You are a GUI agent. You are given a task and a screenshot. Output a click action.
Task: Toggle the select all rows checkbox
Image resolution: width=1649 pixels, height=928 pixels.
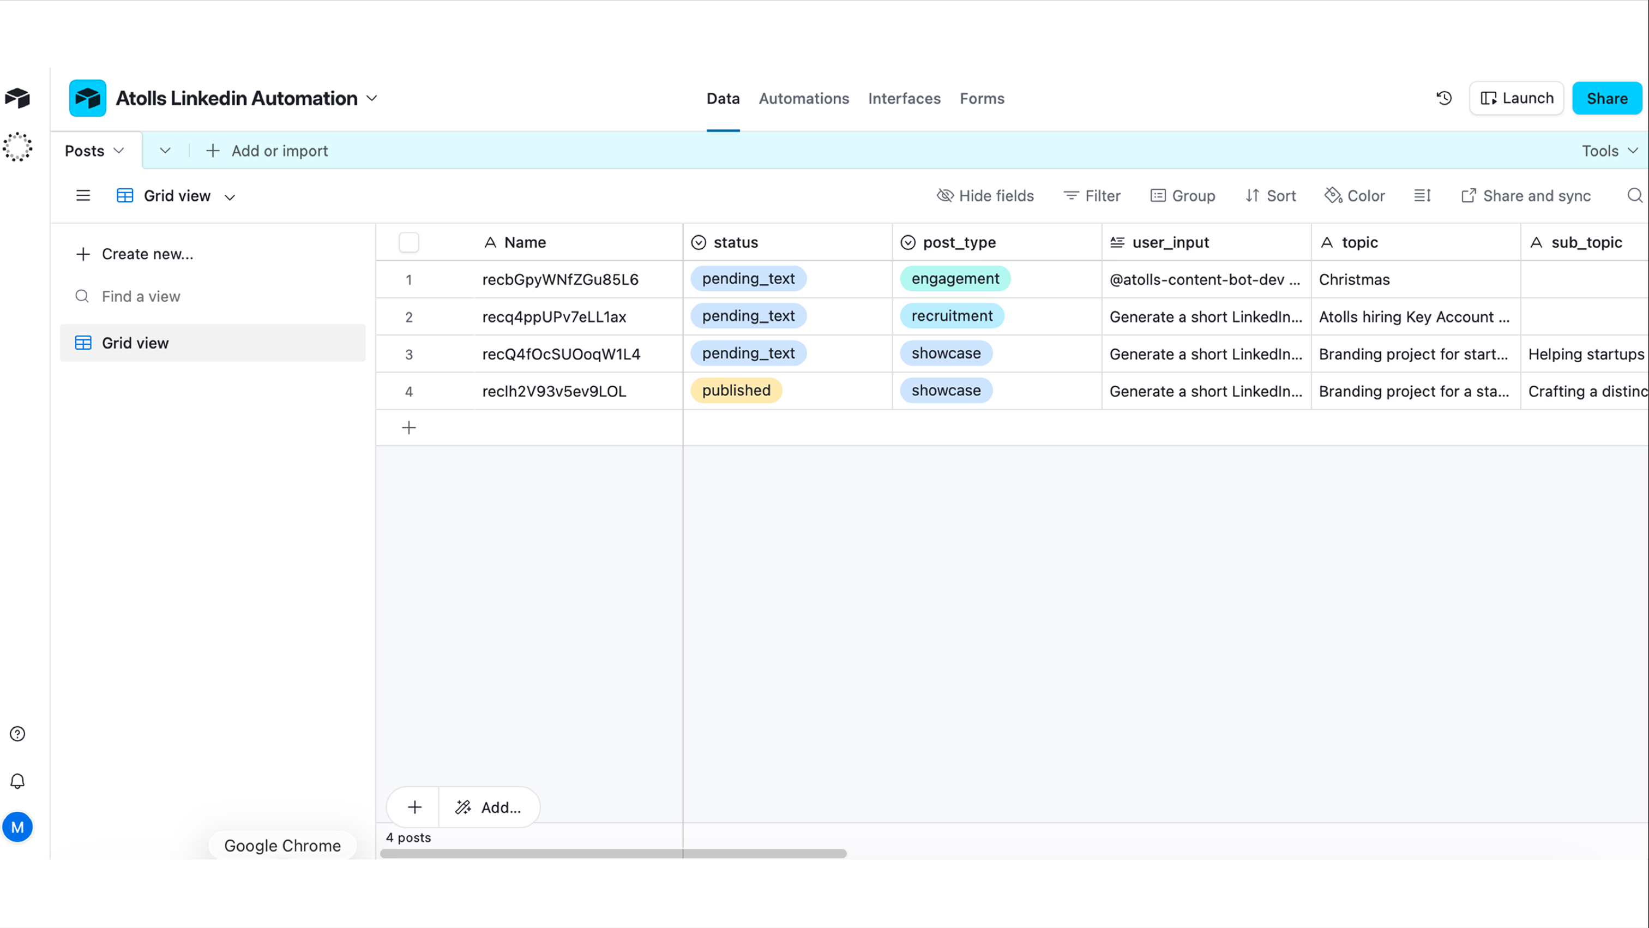[409, 242]
